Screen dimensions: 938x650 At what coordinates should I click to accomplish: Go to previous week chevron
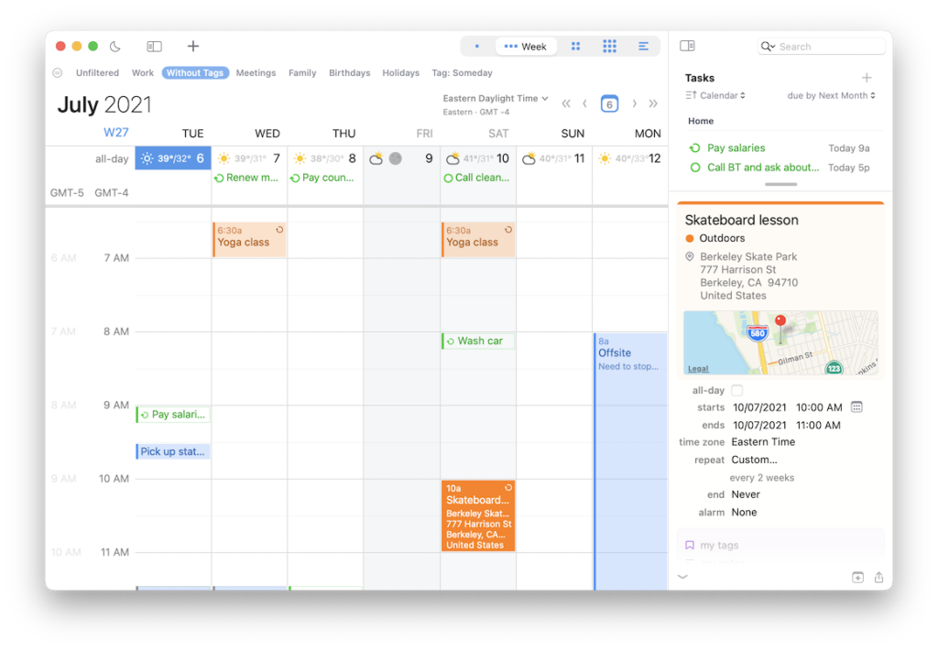coord(584,103)
